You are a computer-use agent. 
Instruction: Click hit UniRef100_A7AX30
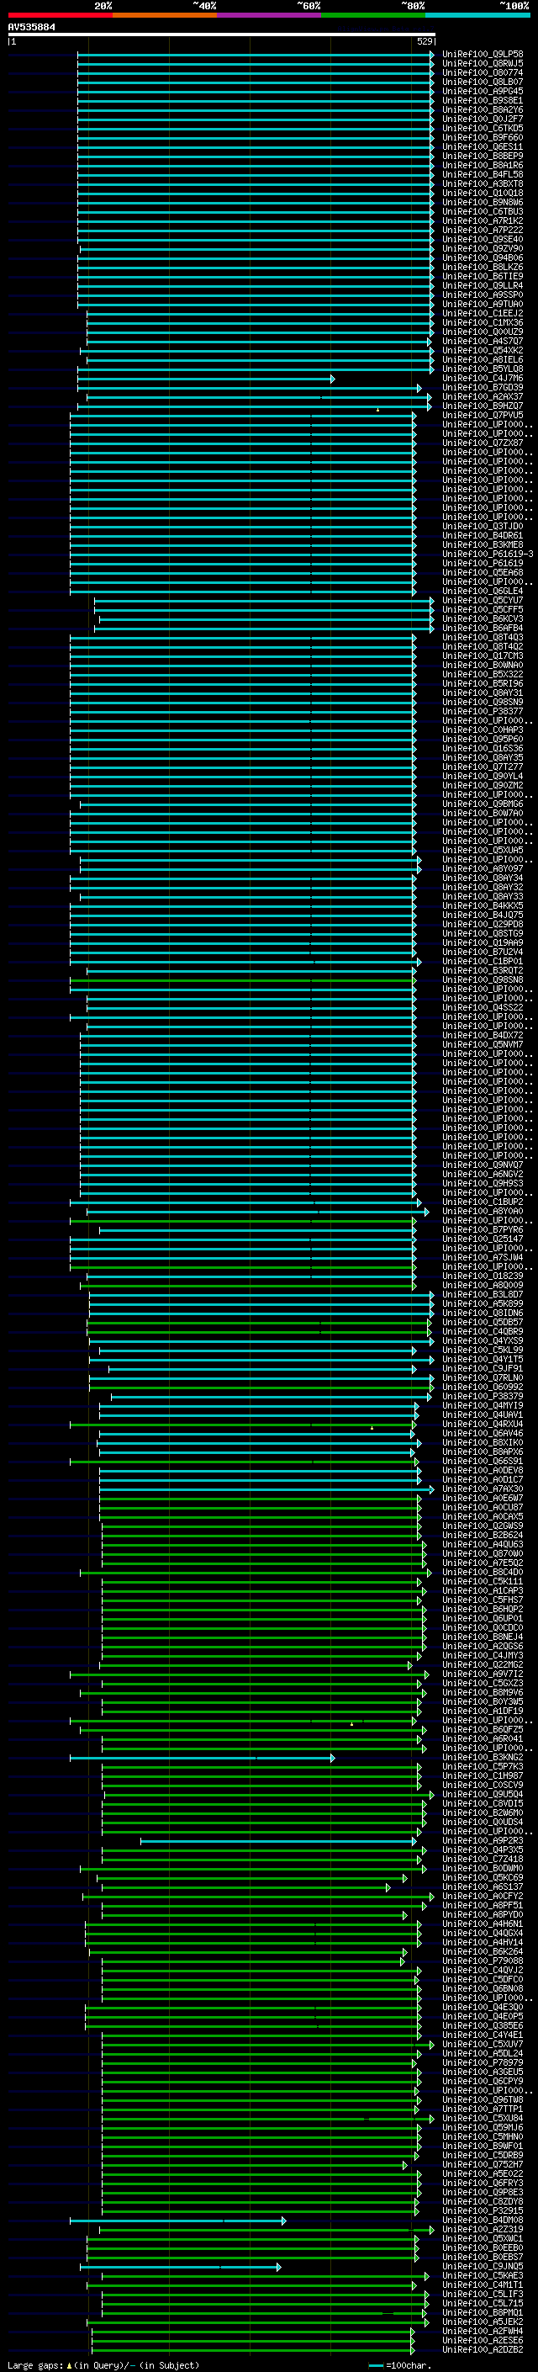[483, 1489]
